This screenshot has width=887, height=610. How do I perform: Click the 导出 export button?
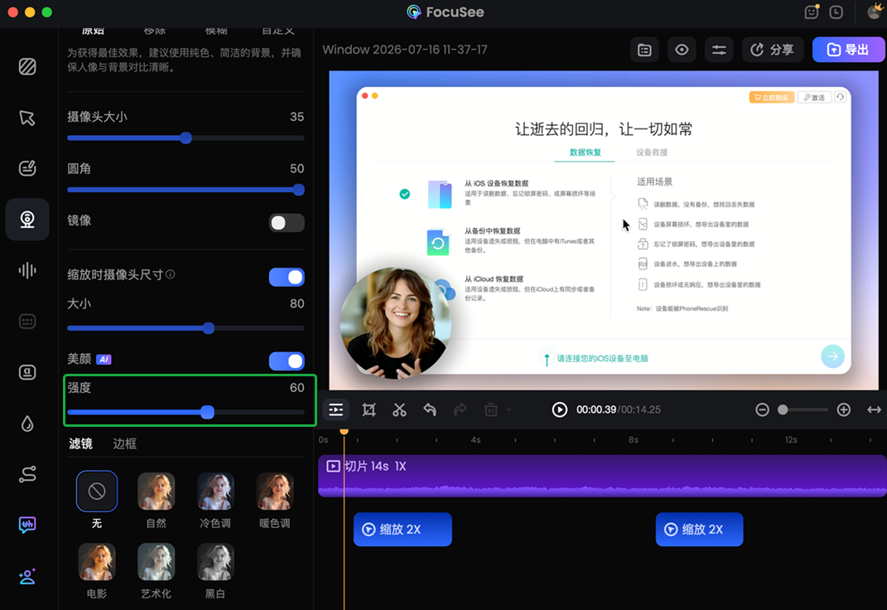point(849,50)
